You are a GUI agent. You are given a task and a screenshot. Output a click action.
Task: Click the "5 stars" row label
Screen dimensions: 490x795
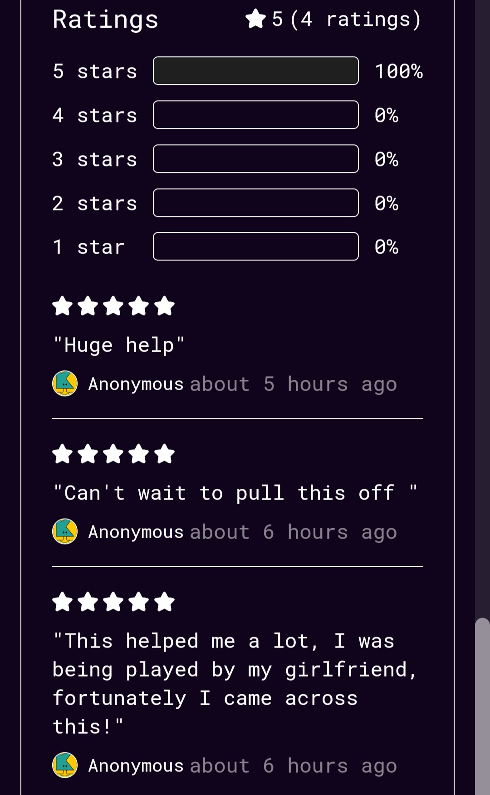tap(95, 71)
